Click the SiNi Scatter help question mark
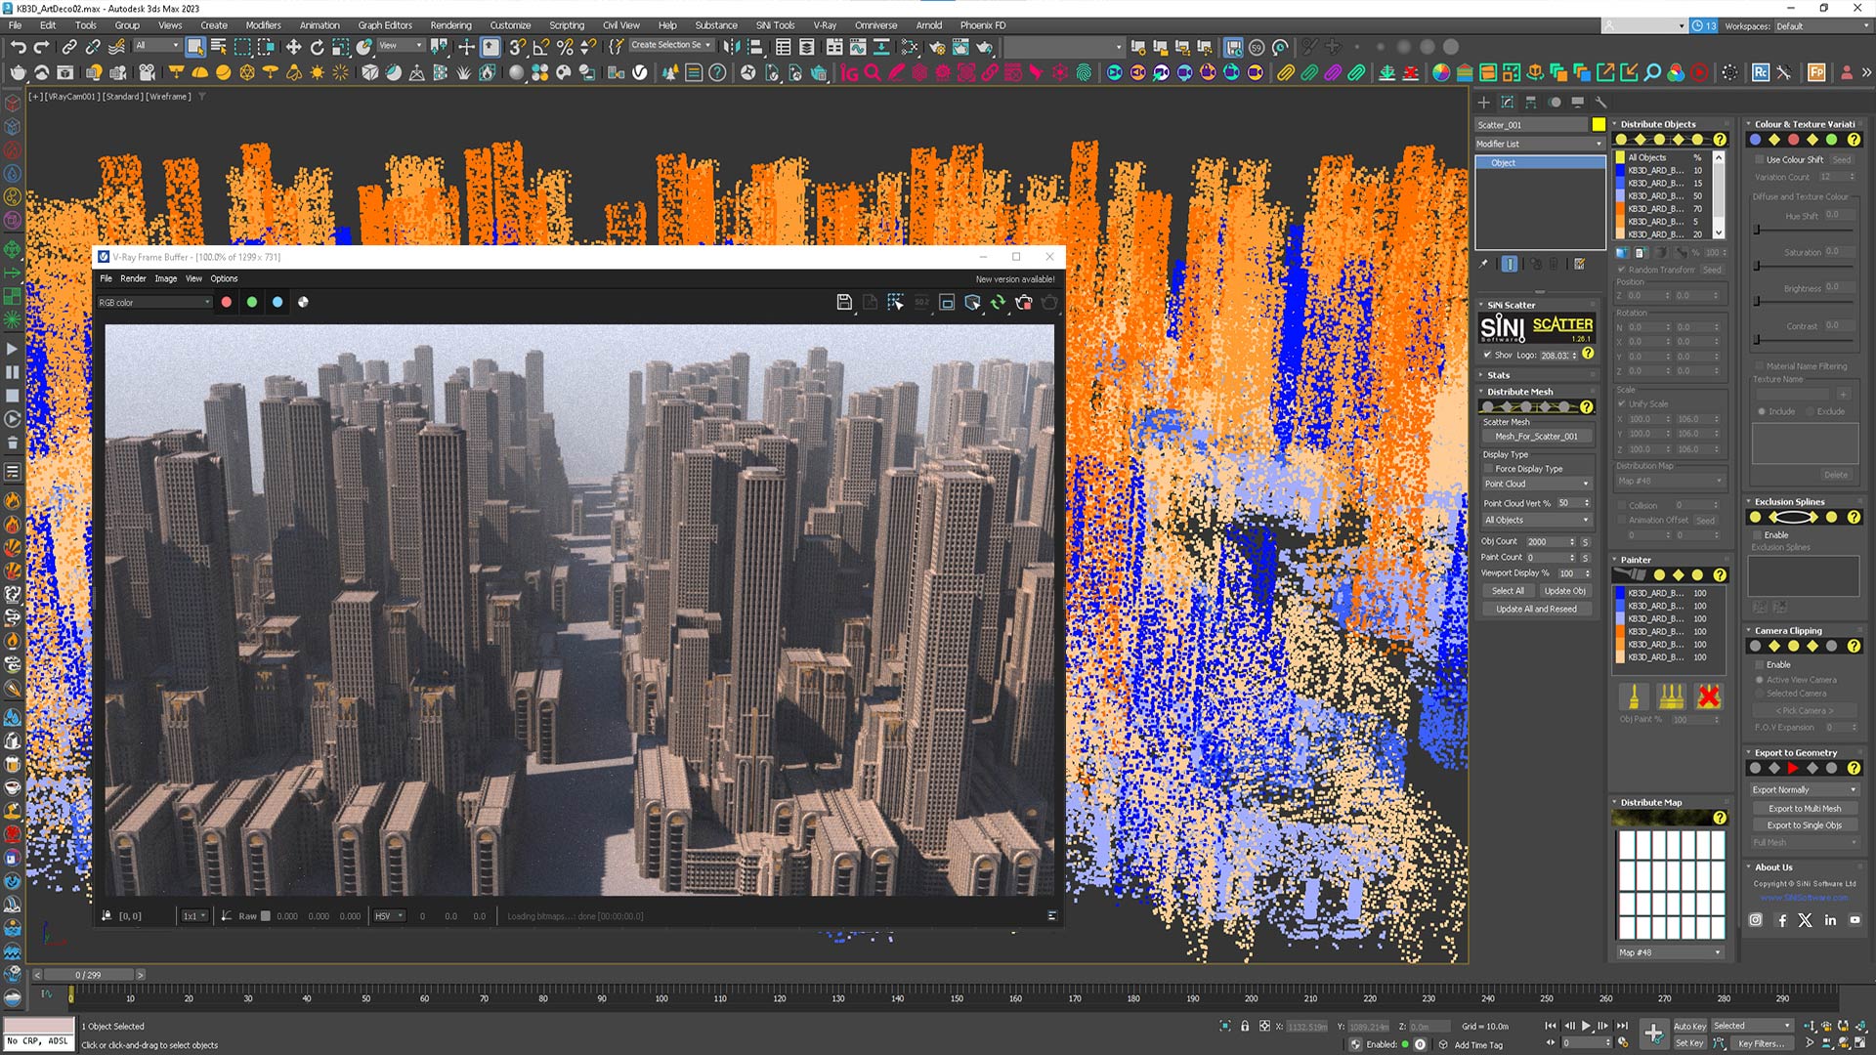 coord(1588,354)
